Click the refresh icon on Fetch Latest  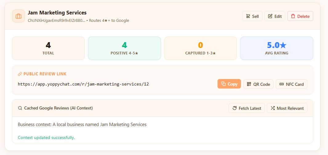234,108
